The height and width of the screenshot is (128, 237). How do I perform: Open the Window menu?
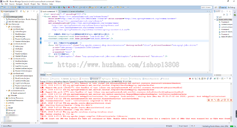point(45,4)
